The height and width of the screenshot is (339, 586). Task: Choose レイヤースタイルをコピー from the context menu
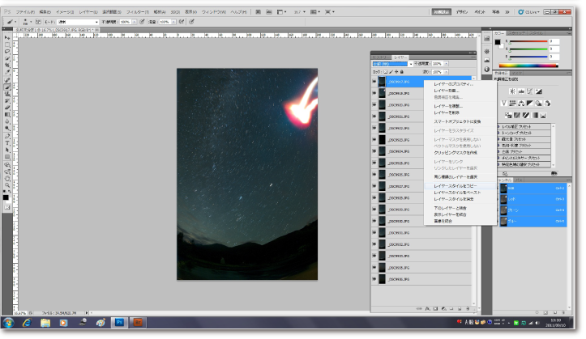(x=456, y=186)
